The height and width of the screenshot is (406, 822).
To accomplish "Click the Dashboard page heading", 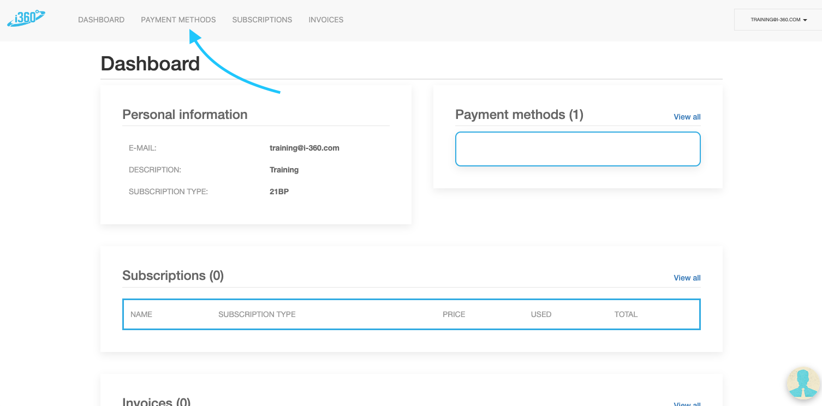I will 150,64.
